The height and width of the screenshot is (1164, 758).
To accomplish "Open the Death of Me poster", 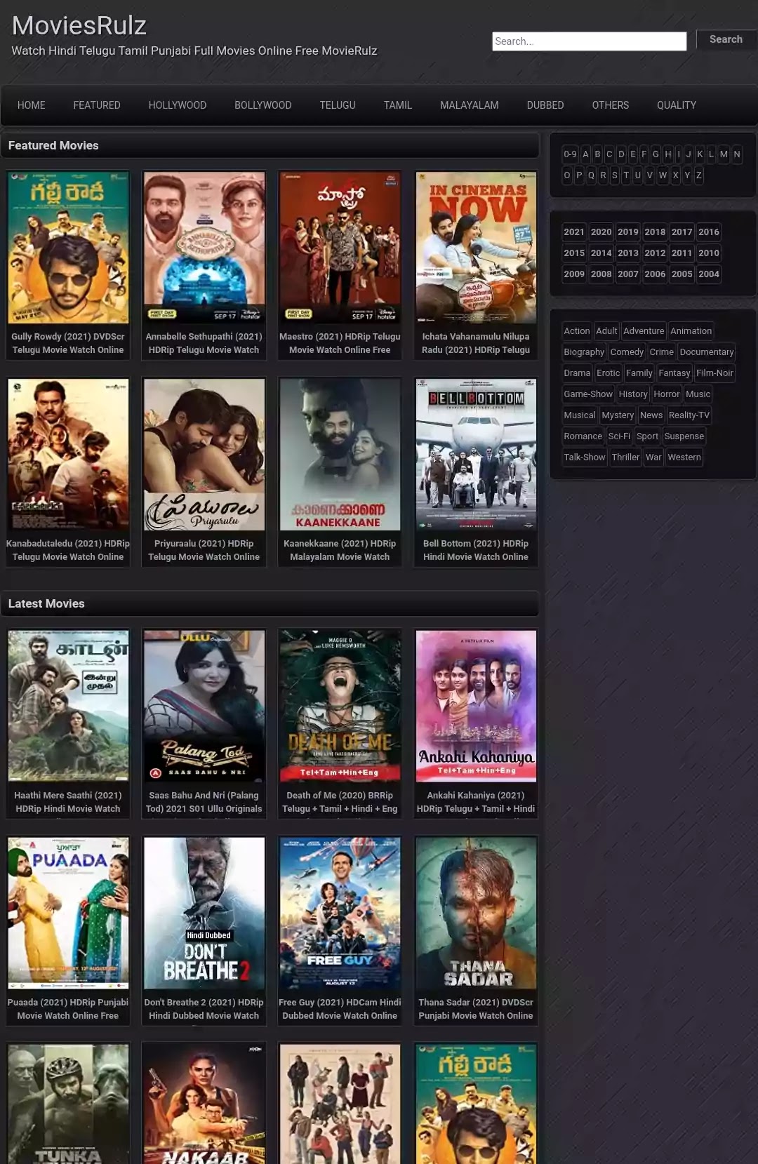I will tap(340, 706).
